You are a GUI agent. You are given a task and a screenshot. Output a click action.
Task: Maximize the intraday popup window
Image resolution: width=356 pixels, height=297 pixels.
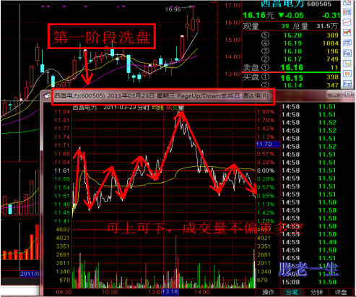pos(348,94)
